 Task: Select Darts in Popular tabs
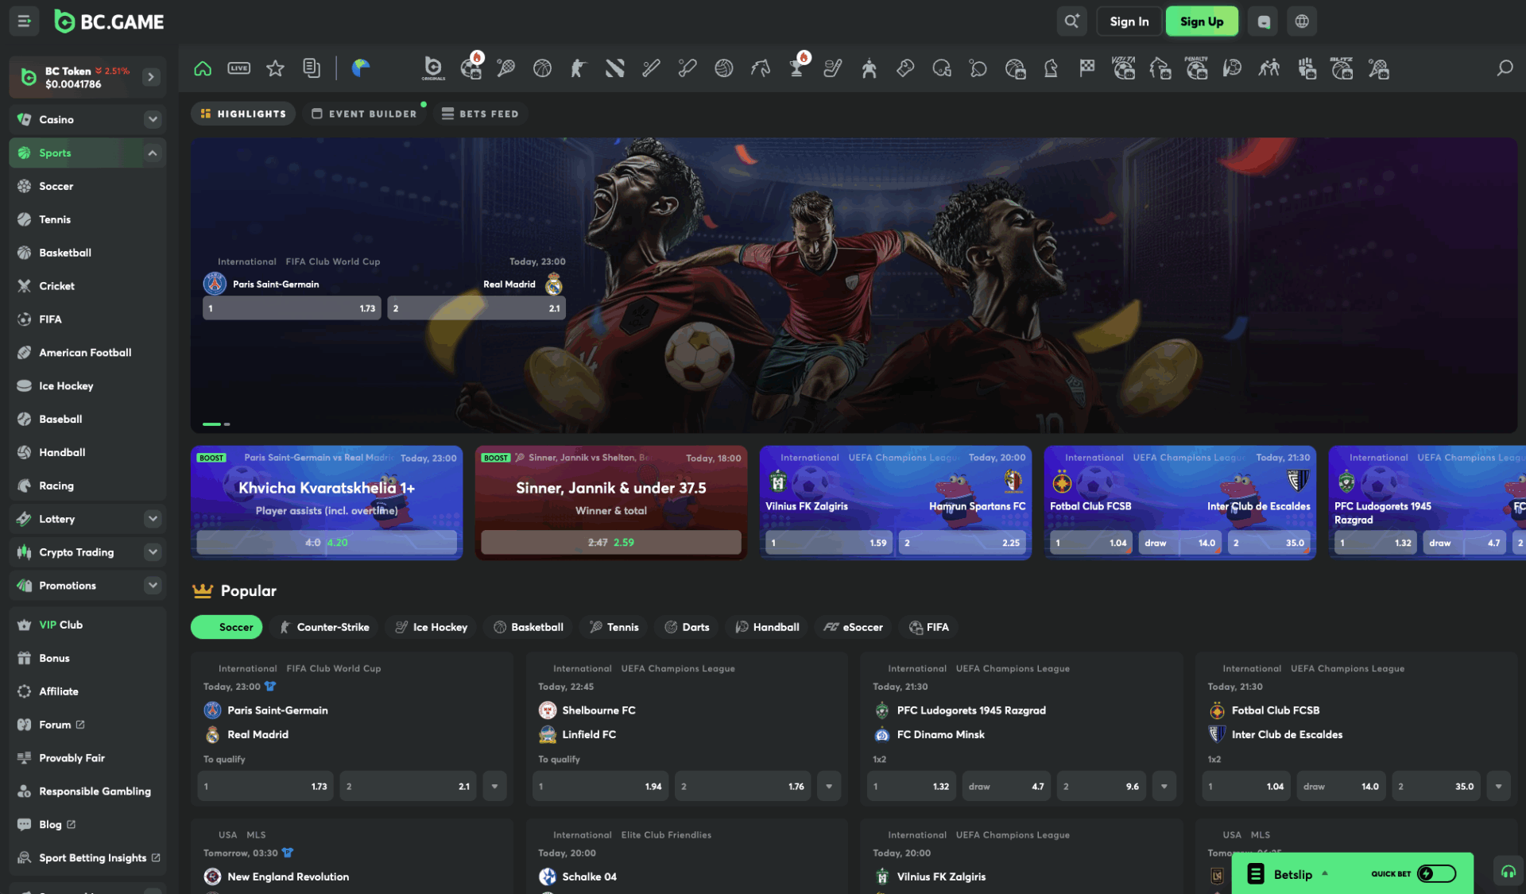coord(687,627)
